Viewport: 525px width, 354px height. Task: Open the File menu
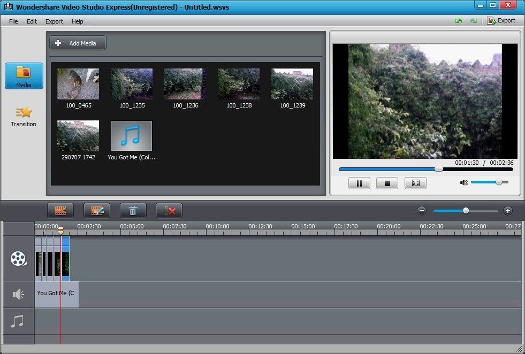13,21
